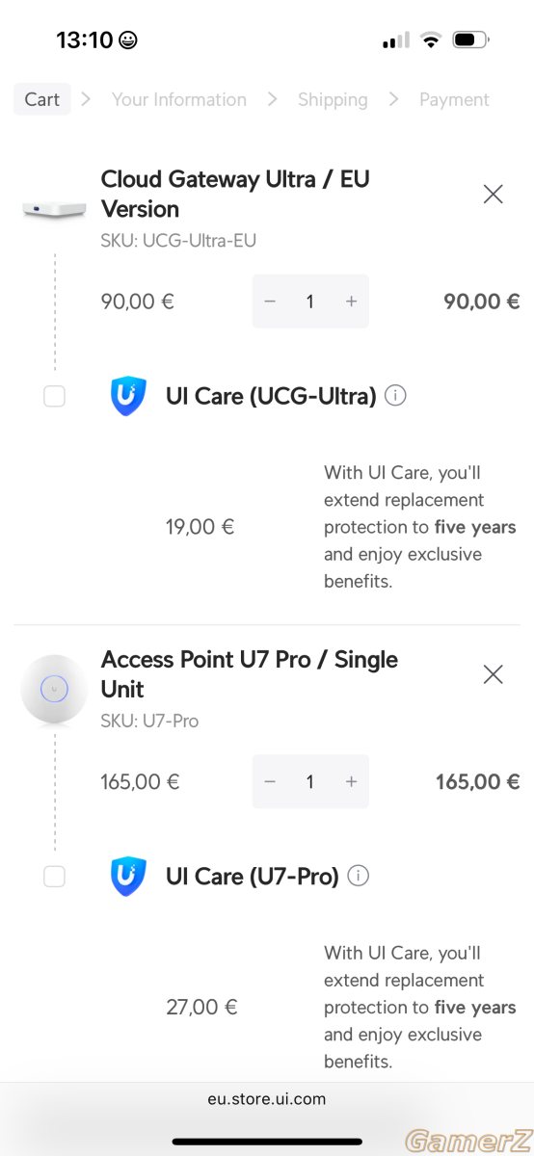Viewport: 534px width, 1156px height.
Task: Enable UI Care (UCG-Ultra) checkbox
Action: pyautogui.click(x=54, y=396)
